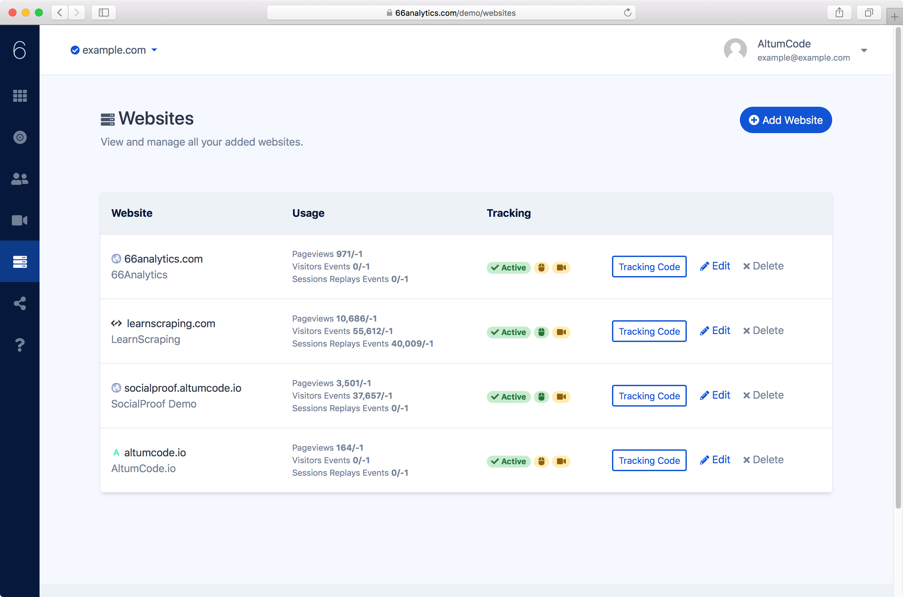Click Safari's sidebar toggle button
This screenshot has height=597, width=903.
(x=103, y=13)
